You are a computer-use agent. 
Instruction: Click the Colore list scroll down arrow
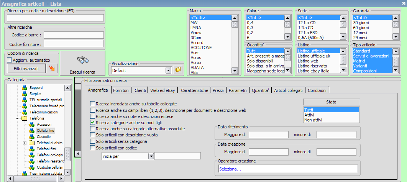tap(287, 37)
